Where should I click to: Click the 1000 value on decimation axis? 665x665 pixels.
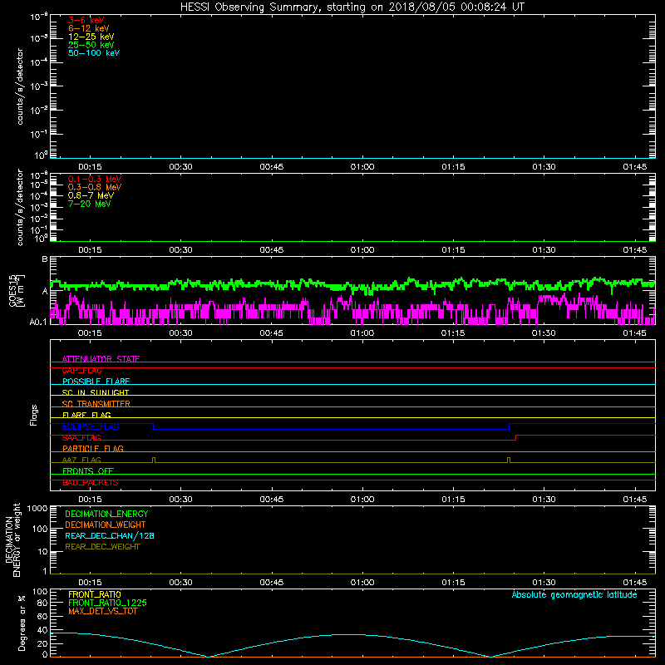tap(37, 508)
